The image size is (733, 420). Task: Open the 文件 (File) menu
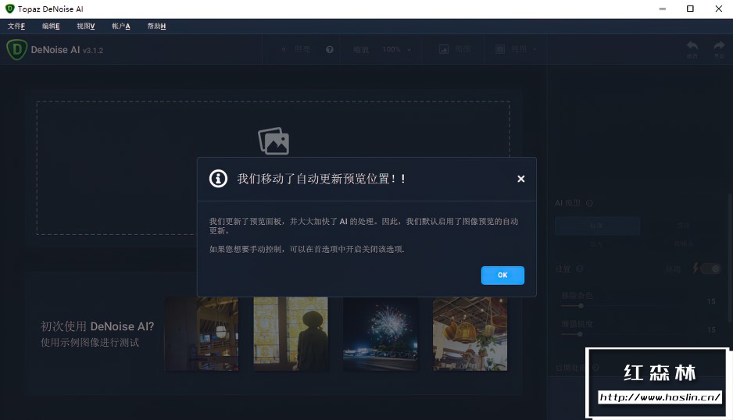pos(16,27)
